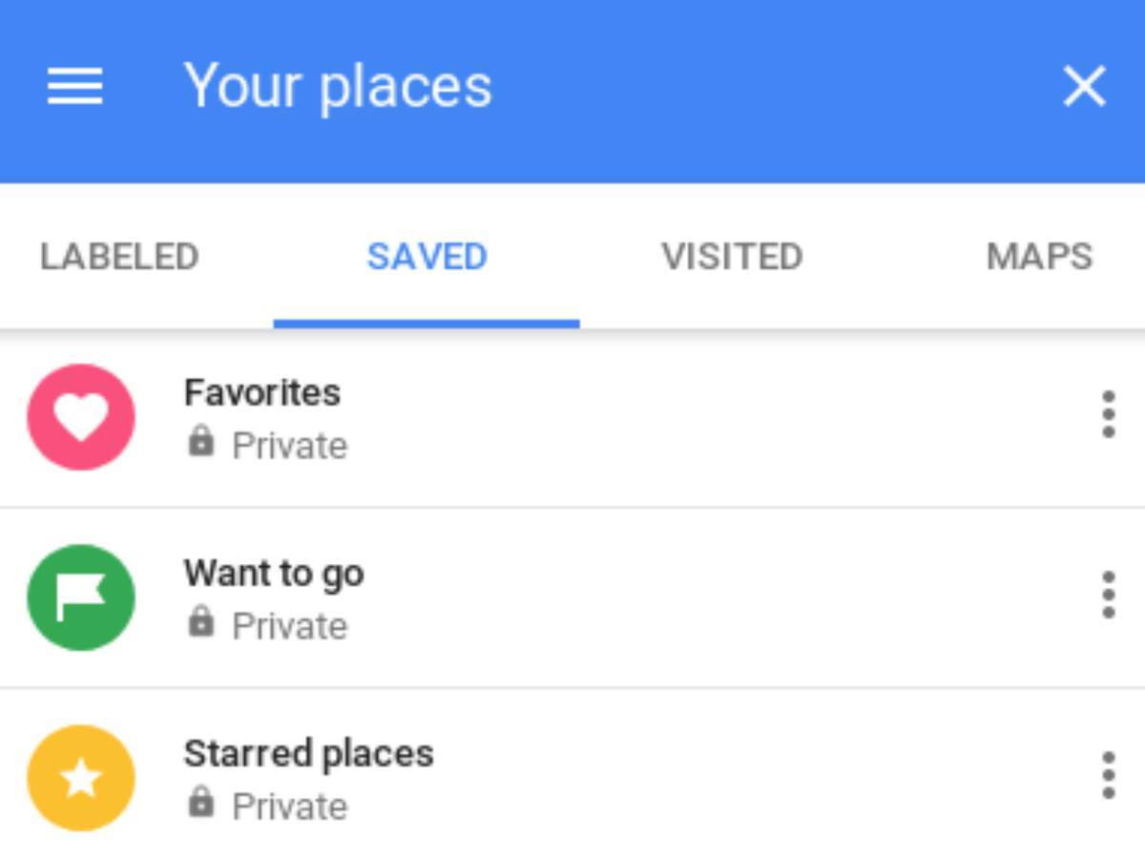Click the pink heart Favorites icon

tap(81, 417)
